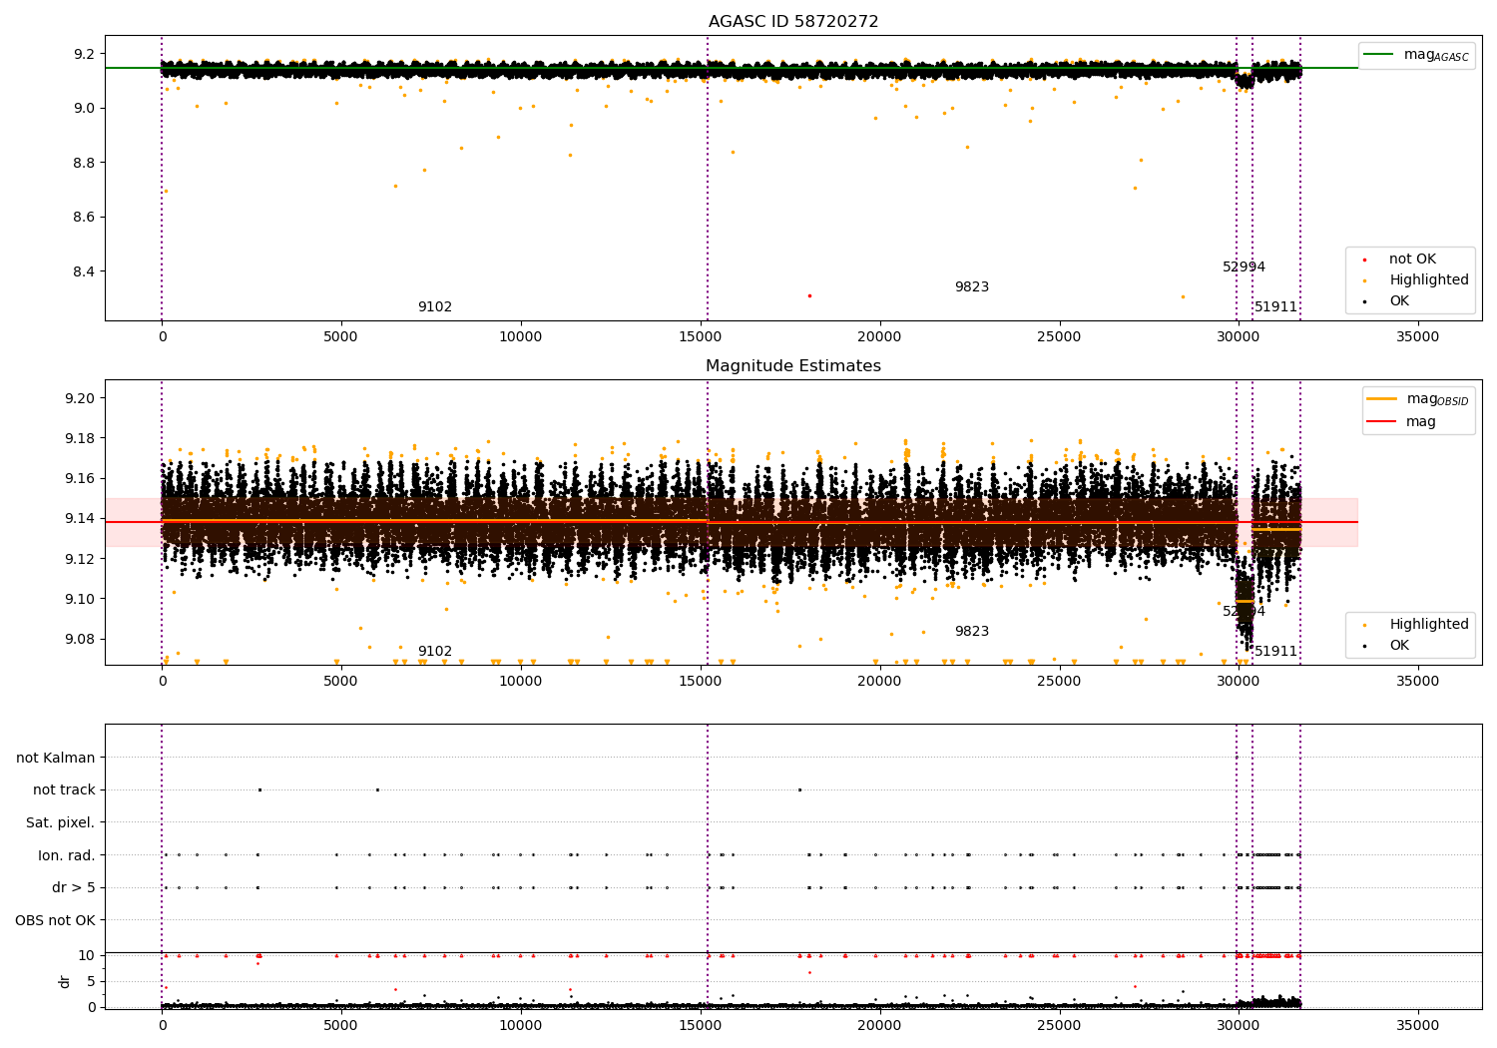Click obsid label 9823 in top plot
Screen dimensions: 1497x1048
pos(972,287)
